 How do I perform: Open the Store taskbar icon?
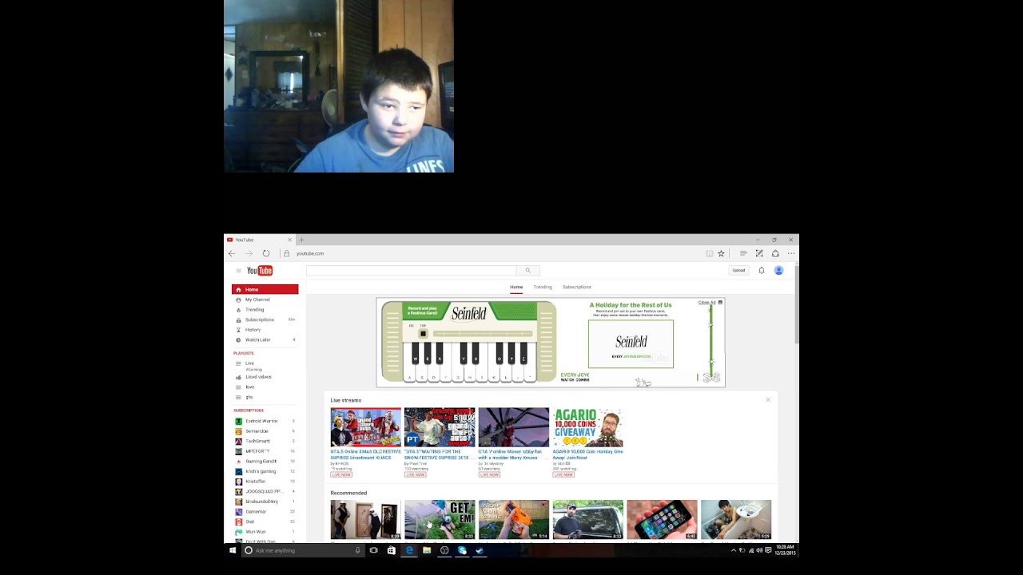pos(391,550)
